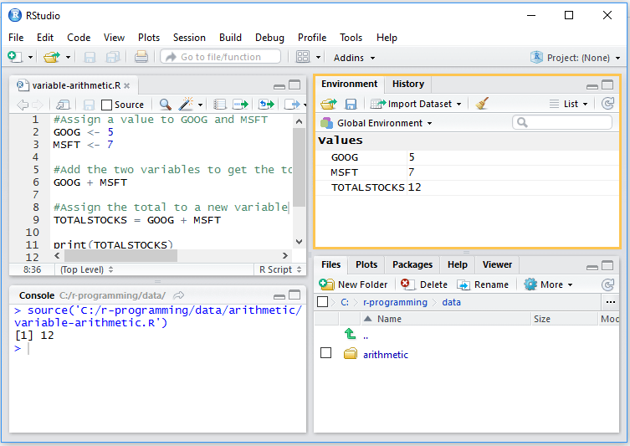This screenshot has height=446, width=630.
Task: Click the Environment pane refresh icon
Action: click(x=607, y=104)
